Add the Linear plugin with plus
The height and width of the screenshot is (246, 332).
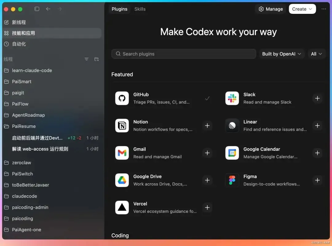pos(317,126)
